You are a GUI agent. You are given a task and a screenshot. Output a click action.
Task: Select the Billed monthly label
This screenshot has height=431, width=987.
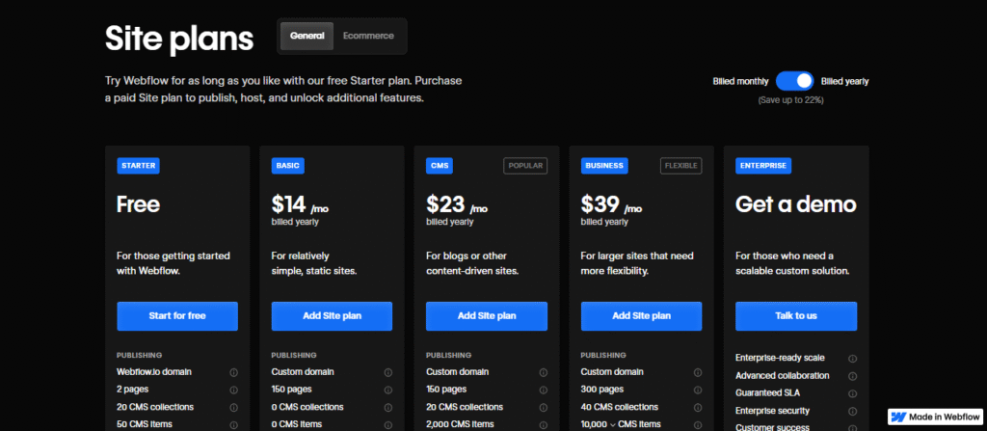pyautogui.click(x=740, y=81)
